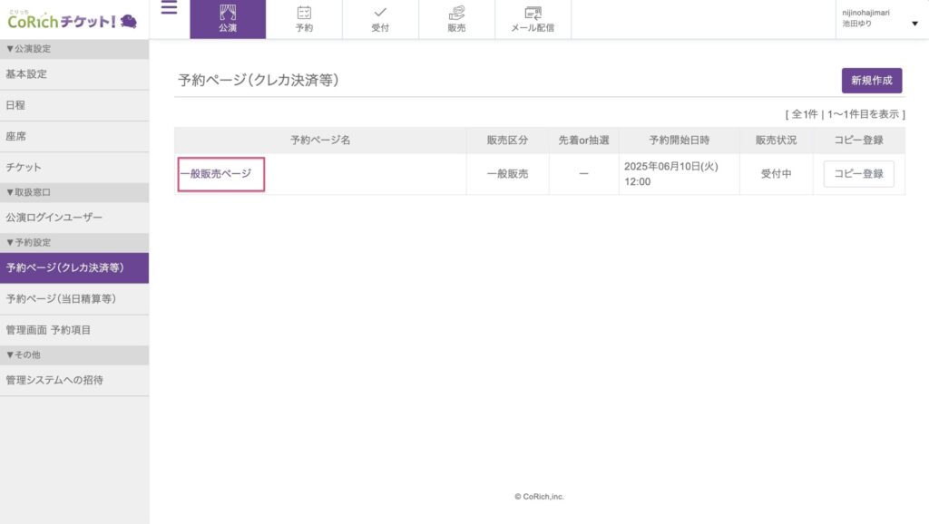
Task: Open チケット in the sidebar
Action: pyautogui.click(x=24, y=168)
